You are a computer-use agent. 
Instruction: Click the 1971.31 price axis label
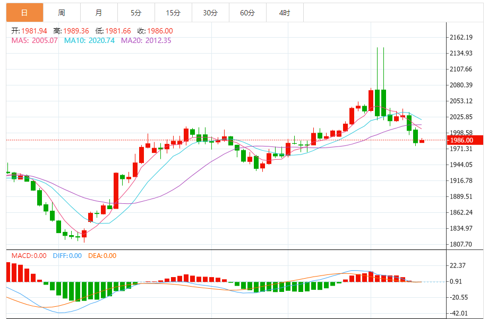pyautogui.click(x=461, y=149)
